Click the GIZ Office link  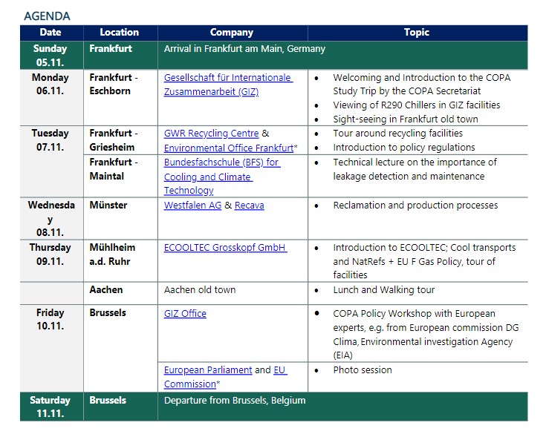point(185,314)
